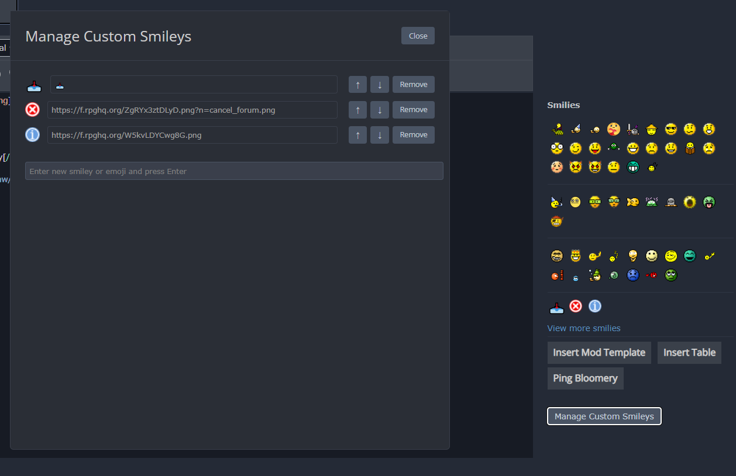The height and width of the screenshot is (476, 736).
Task: Insert the wizard hat smiley in first row
Action: [x=576, y=128]
